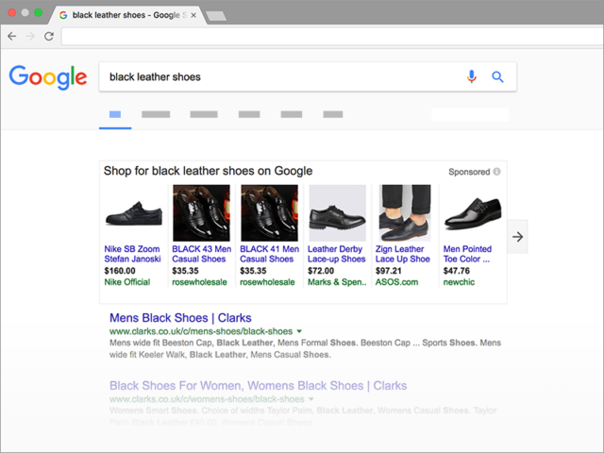Click Nike Official seller name

point(127,282)
